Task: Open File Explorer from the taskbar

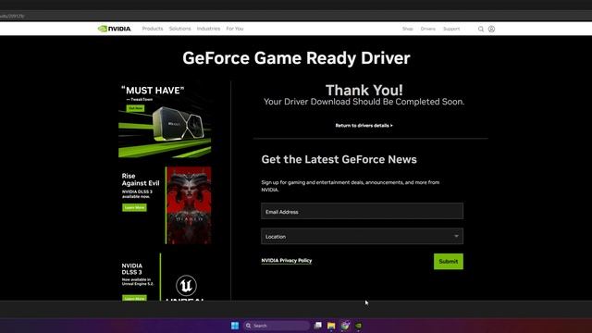Action: 331,326
